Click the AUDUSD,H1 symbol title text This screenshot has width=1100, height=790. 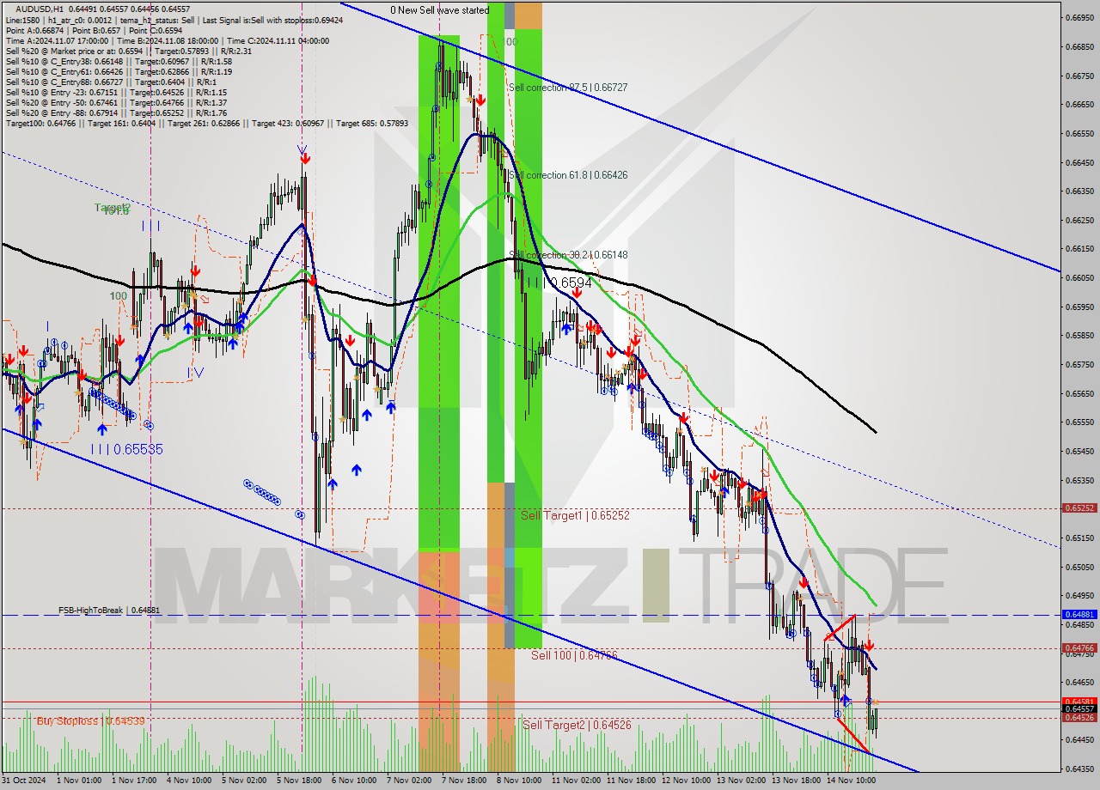coord(40,9)
